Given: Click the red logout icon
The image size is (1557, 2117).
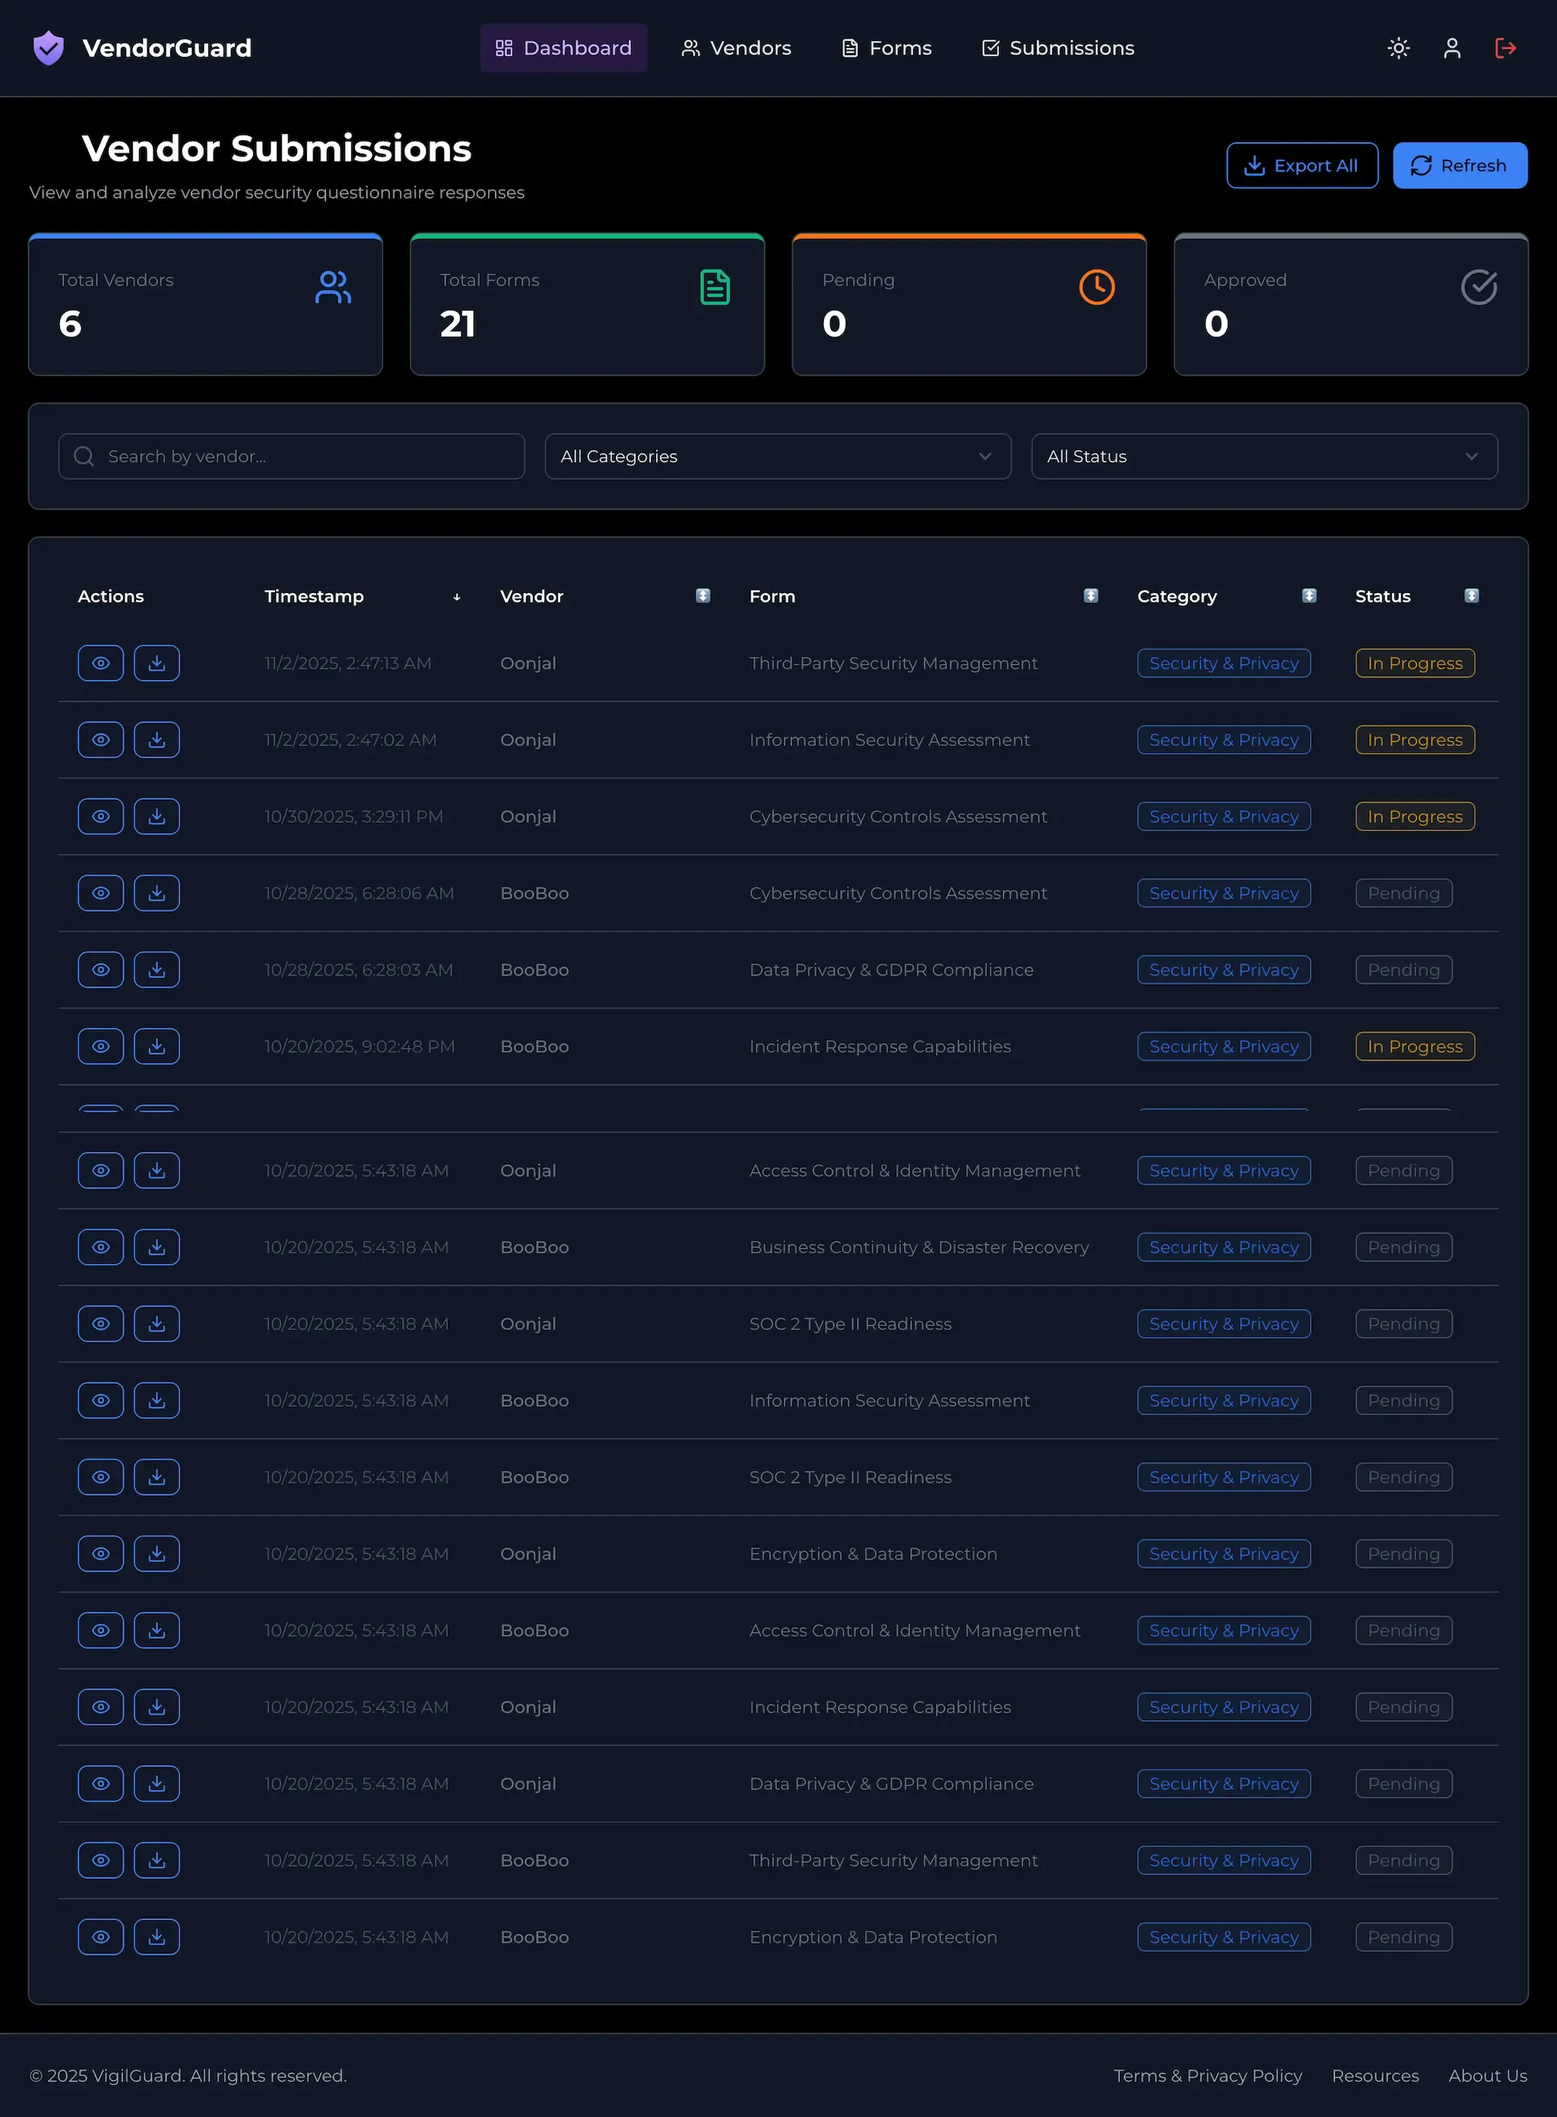Looking at the screenshot, I should pos(1505,48).
